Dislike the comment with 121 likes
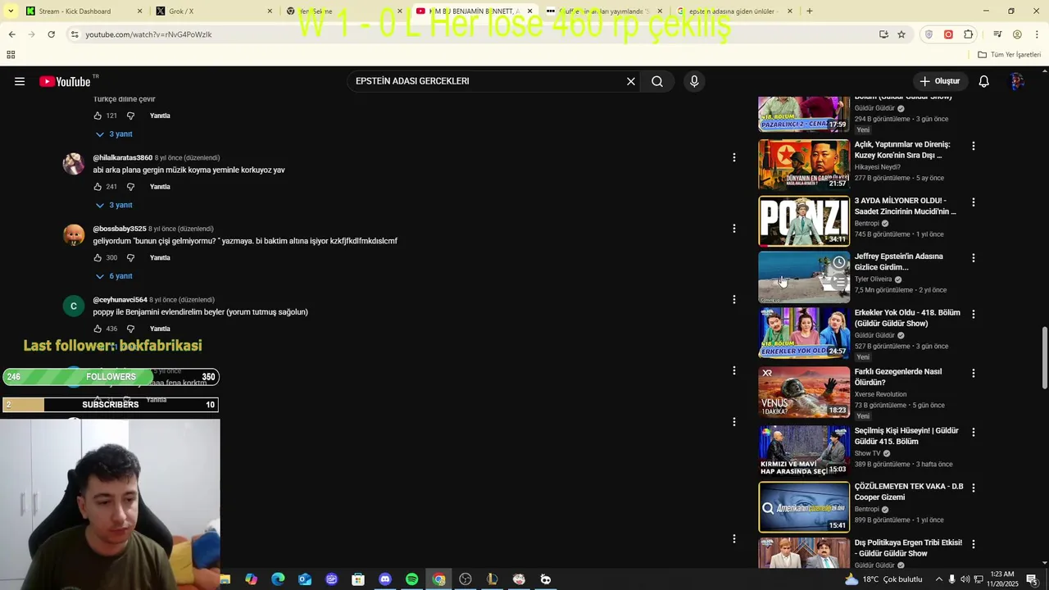Screen dimensions: 1049x590 coord(130,116)
